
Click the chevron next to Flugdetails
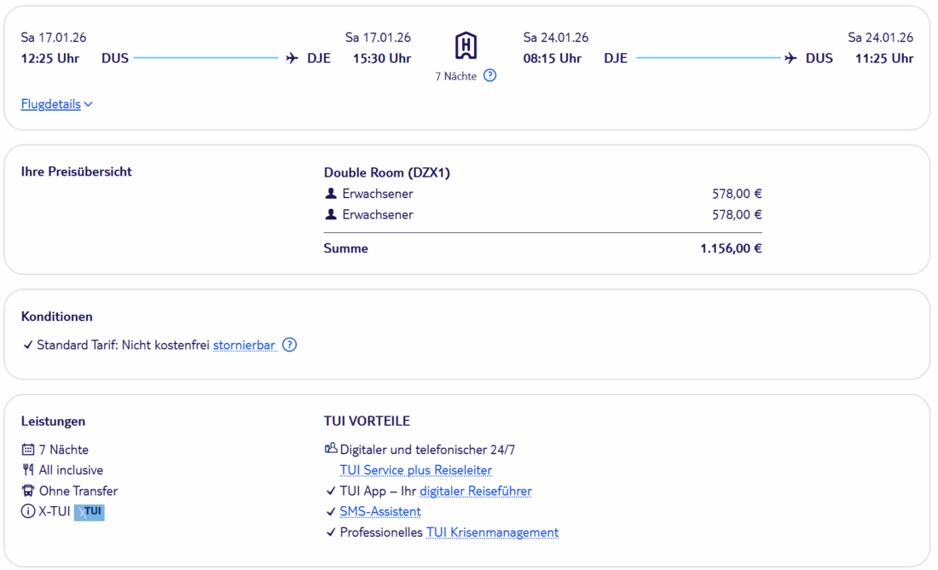pos(89,104)
